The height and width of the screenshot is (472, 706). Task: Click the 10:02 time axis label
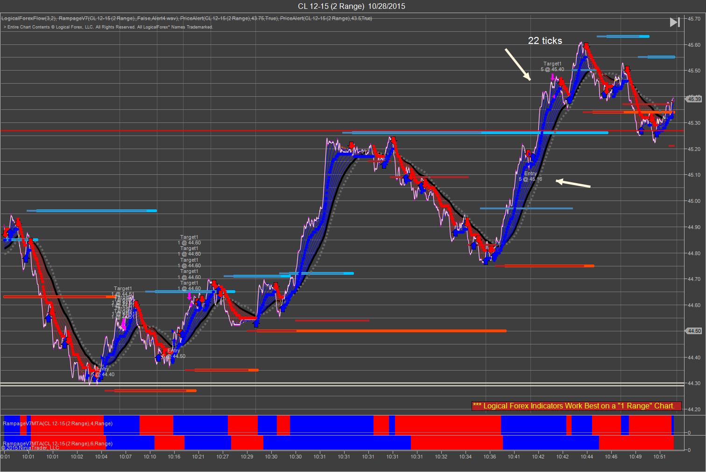pos(77,457)
